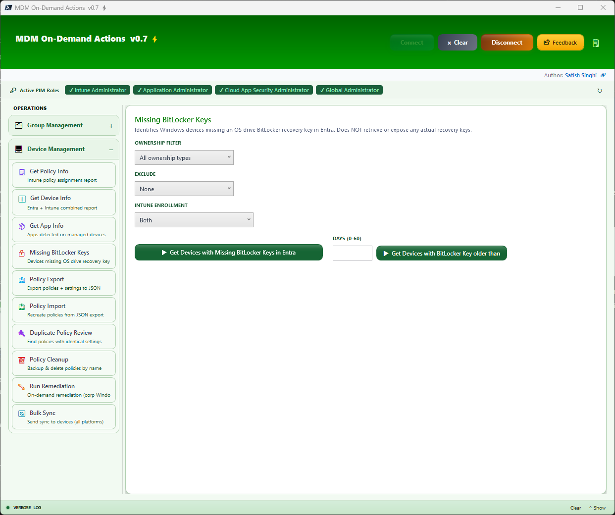Click the clipboard icon next to Feedback

[596, 43]
